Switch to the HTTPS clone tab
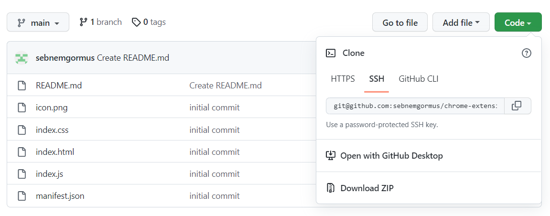The image size is (550, 216). click(343, 79)
